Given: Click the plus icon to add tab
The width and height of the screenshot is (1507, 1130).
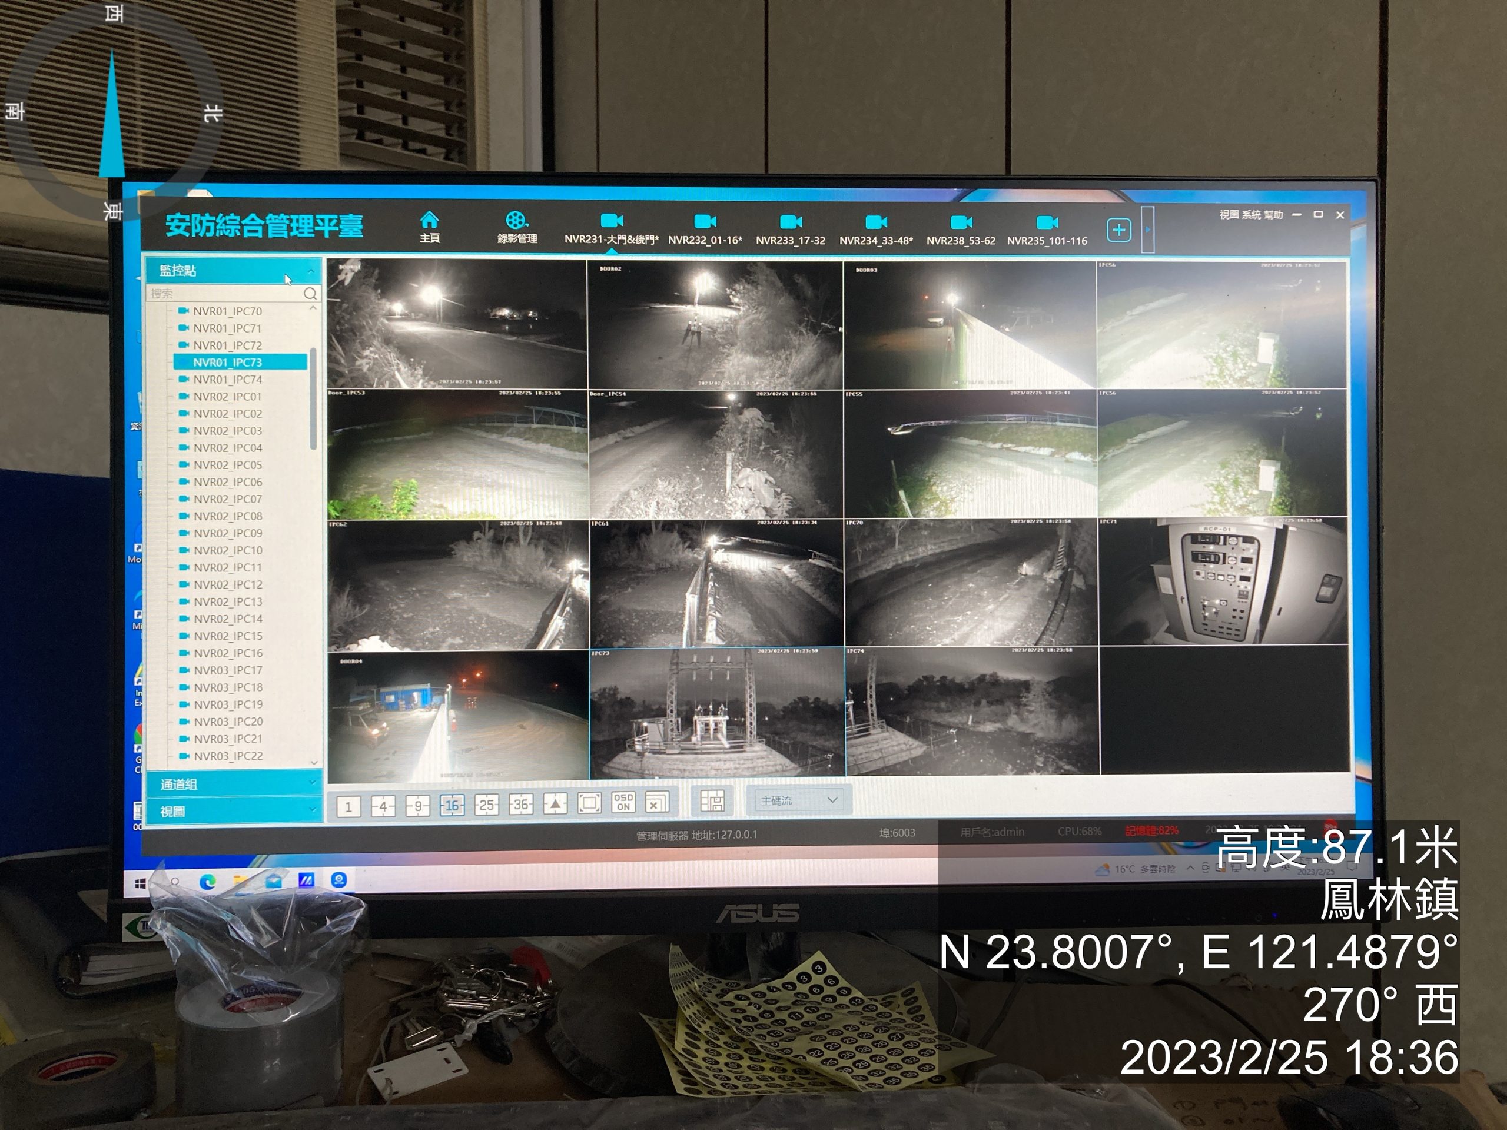Looking at the screenshot, I should [1118, 230].
